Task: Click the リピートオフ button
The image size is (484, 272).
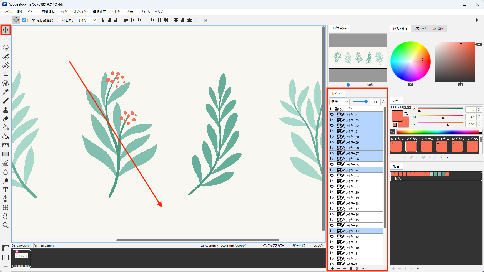Action: pos(298,246)
